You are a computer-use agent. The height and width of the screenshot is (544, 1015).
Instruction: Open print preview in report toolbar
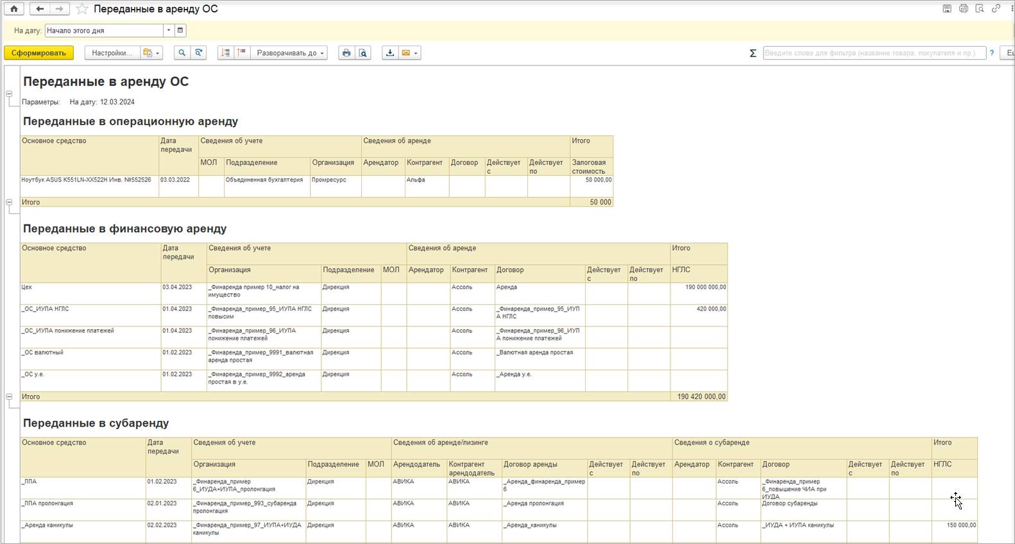363,53
